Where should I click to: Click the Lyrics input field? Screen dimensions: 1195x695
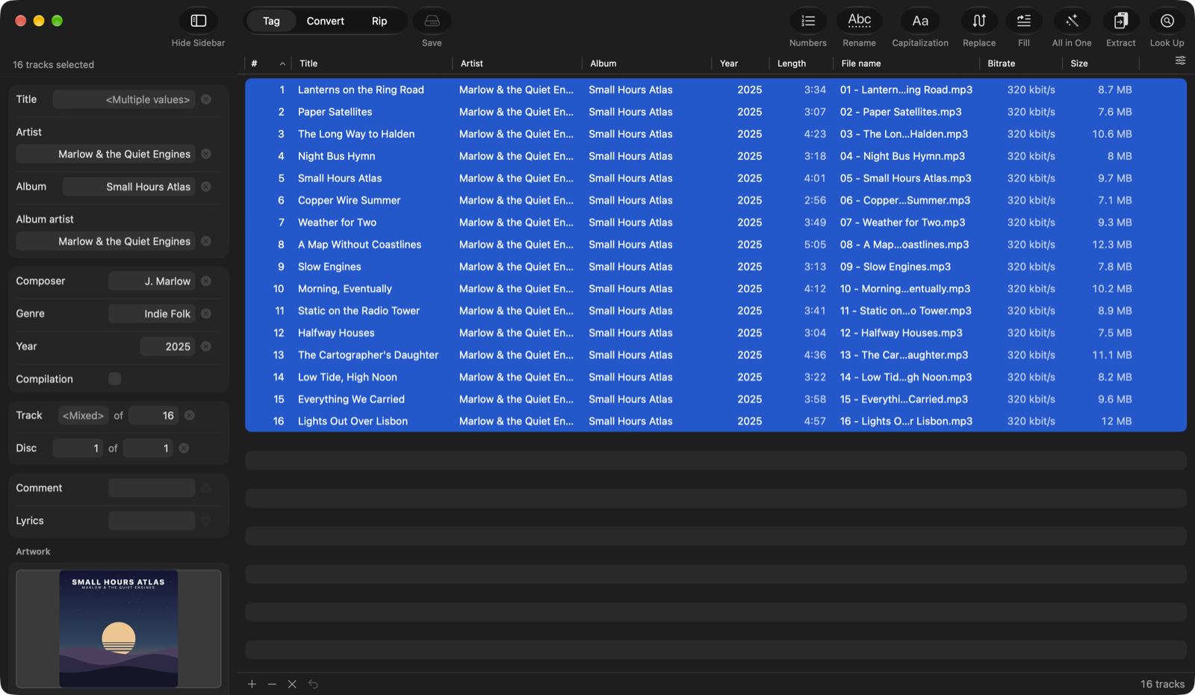point(152,521)
